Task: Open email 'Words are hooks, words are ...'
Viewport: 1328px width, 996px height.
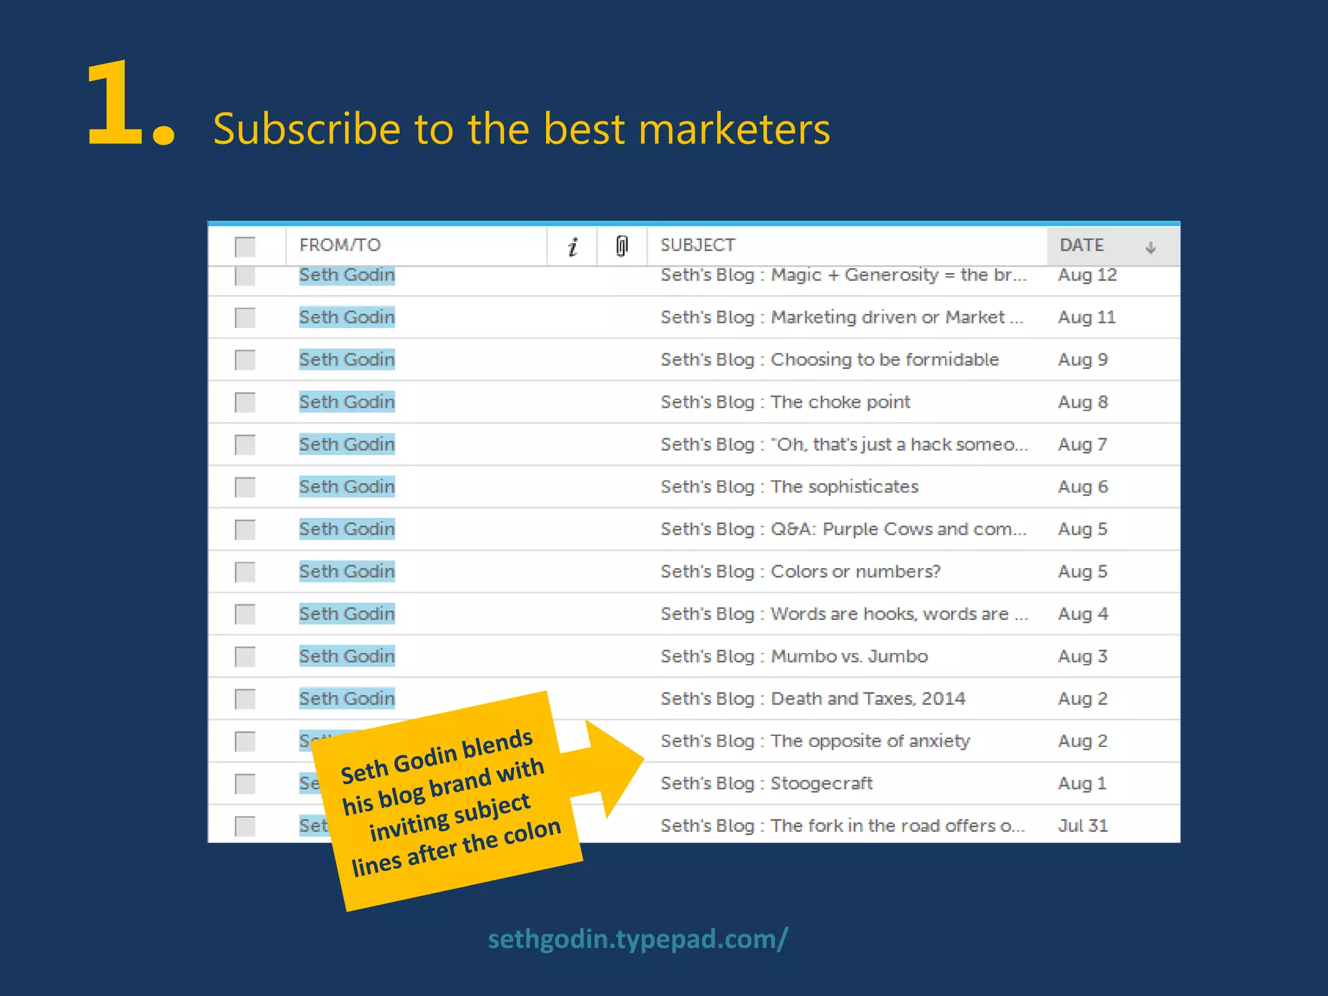Action: pos(844,613)
